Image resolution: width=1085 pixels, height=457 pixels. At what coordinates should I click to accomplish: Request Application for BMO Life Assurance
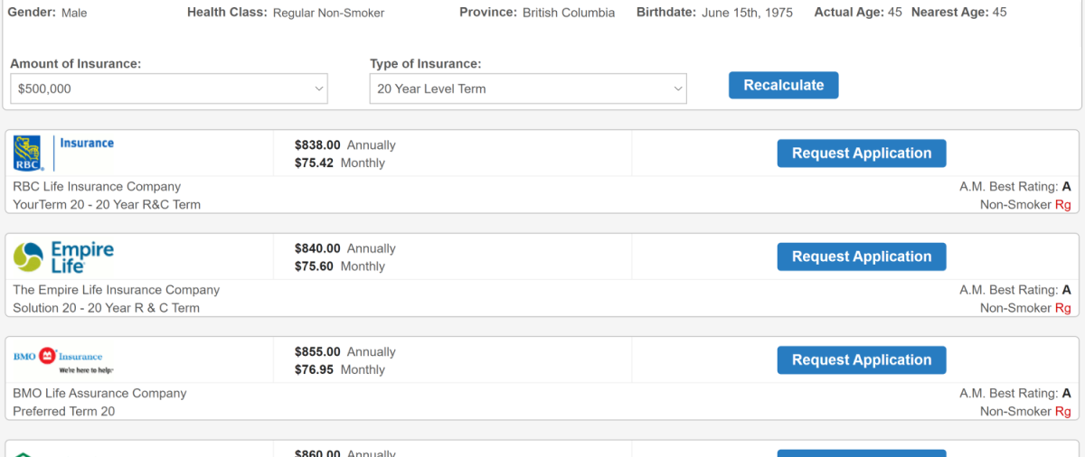(862, 359)
